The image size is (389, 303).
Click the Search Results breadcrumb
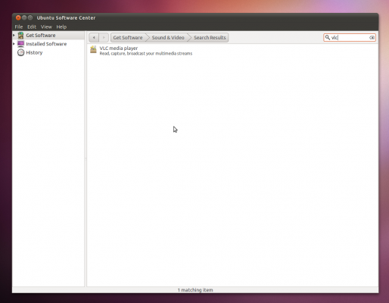[x=210, y=38]
